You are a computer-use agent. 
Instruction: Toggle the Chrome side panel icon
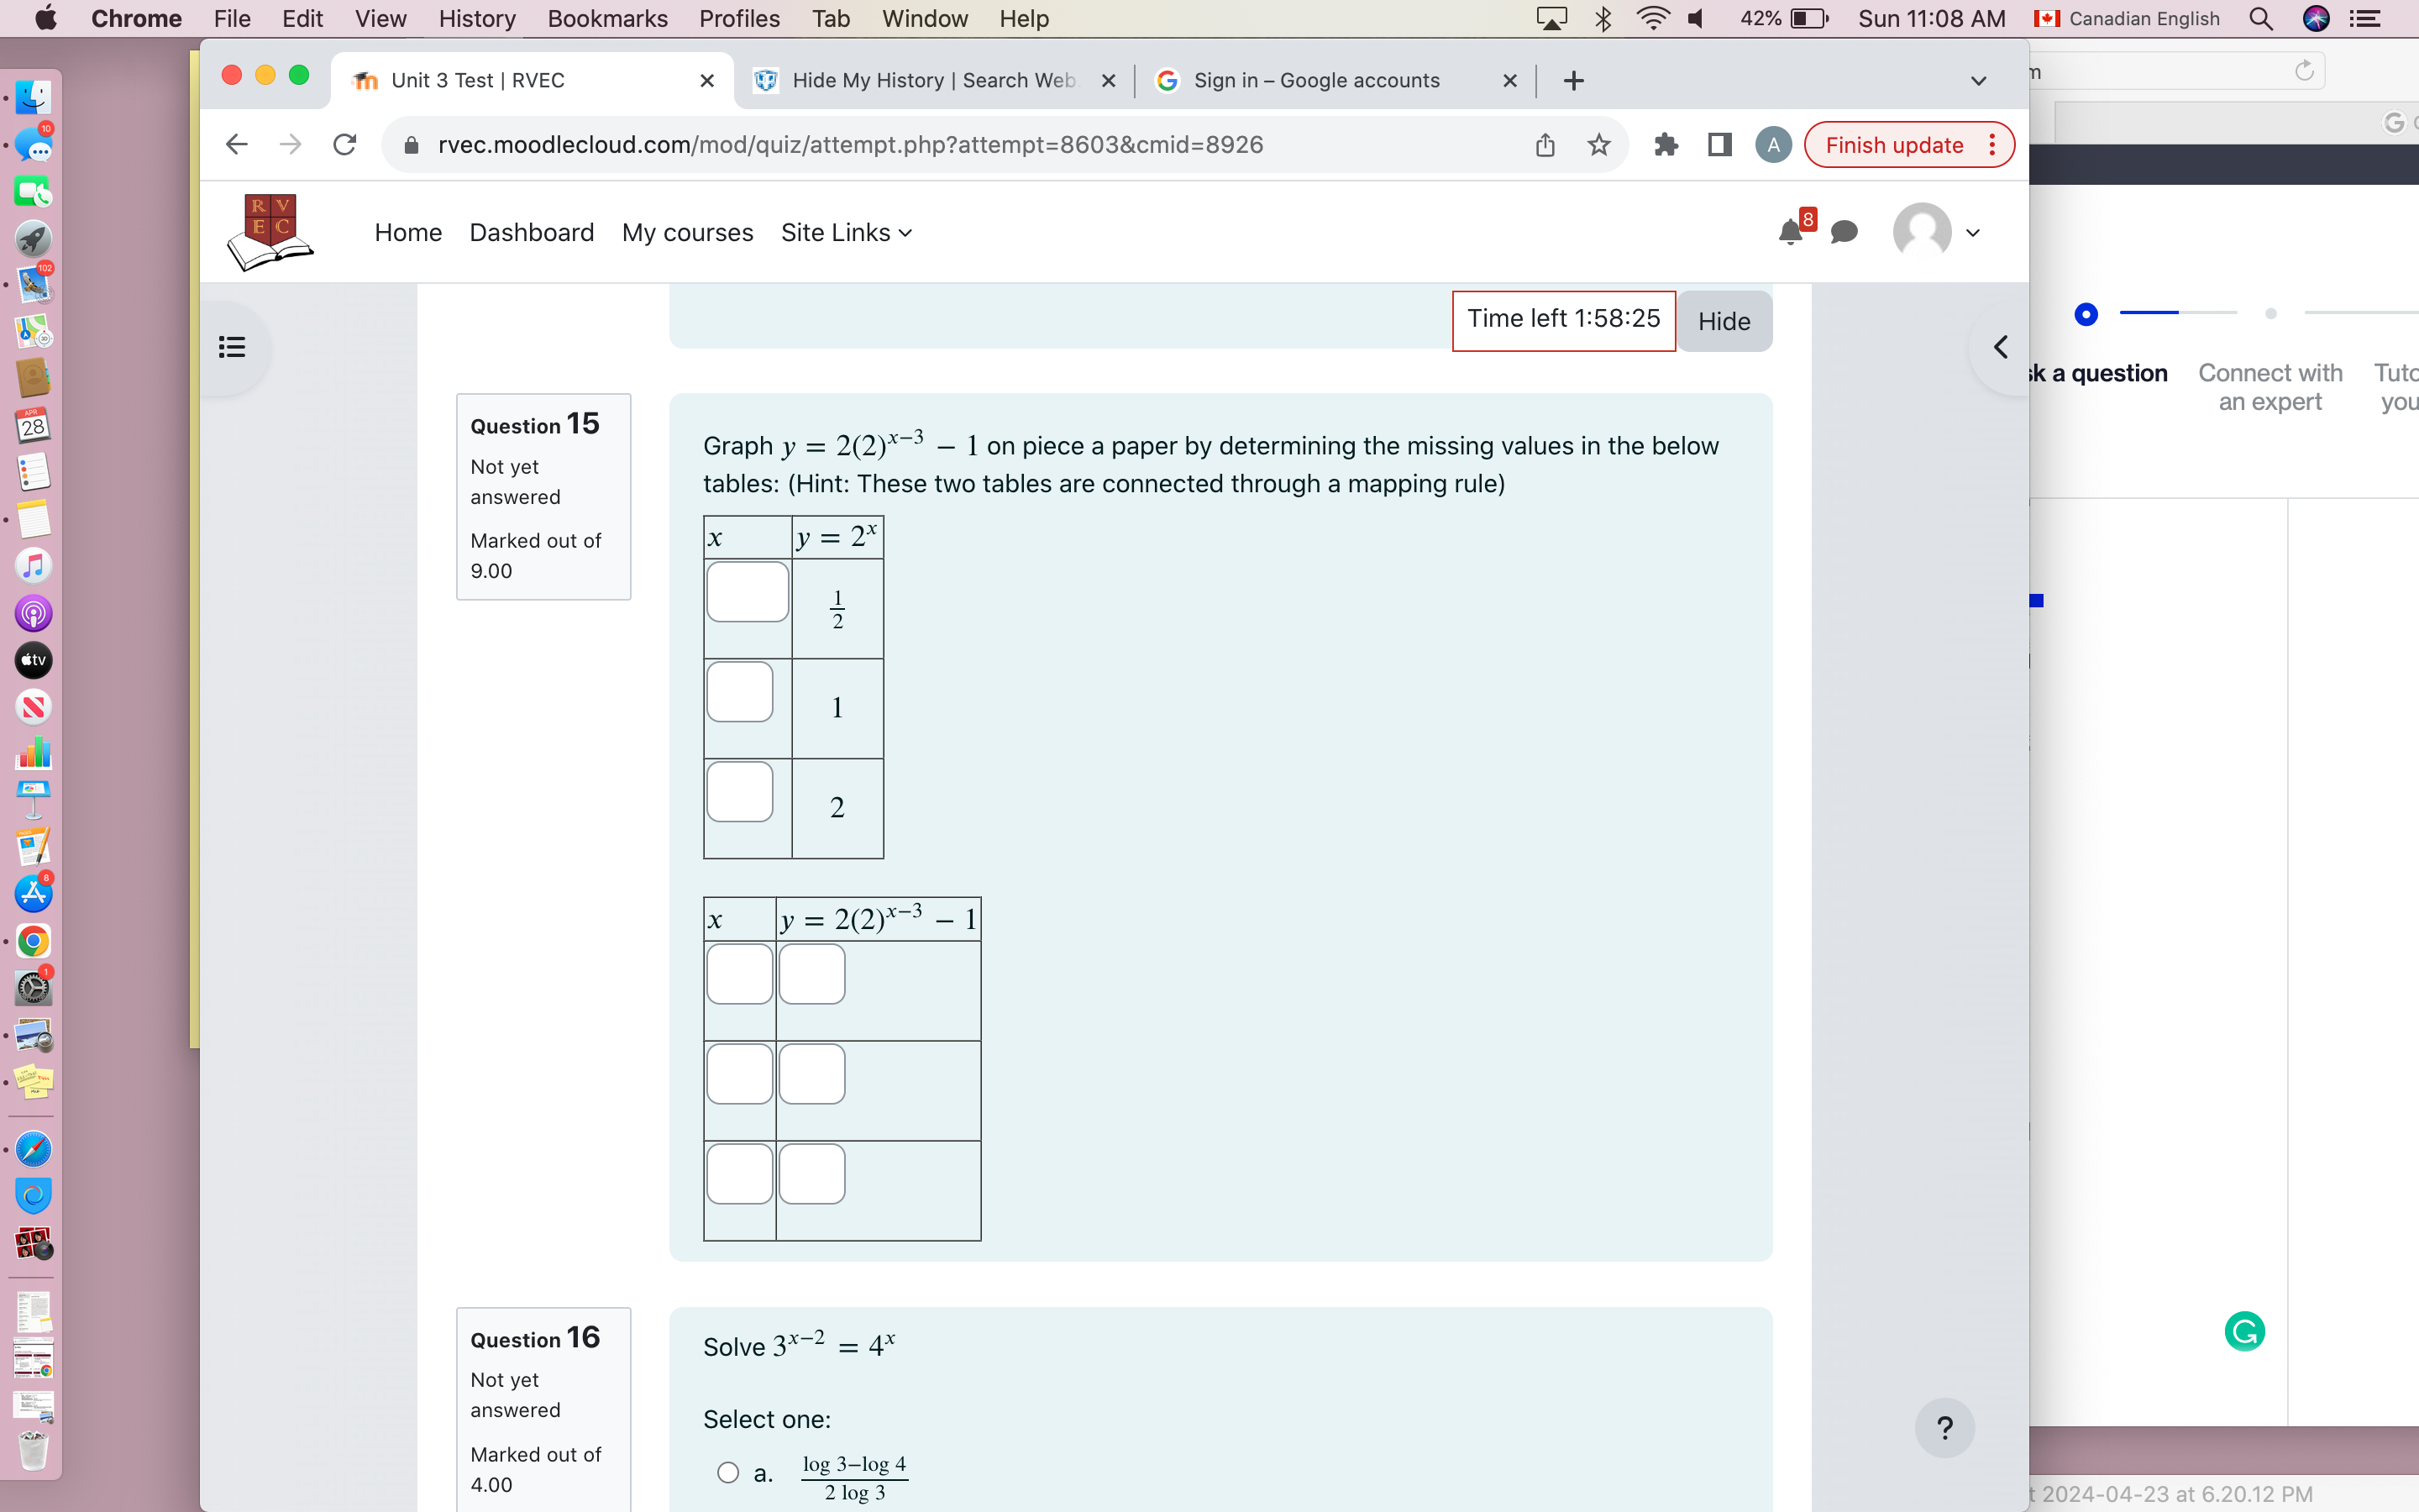tap(1719, 145)
